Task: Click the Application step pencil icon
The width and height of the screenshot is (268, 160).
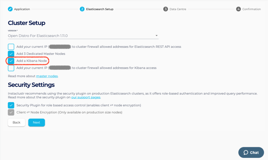Action: (10, 9)
